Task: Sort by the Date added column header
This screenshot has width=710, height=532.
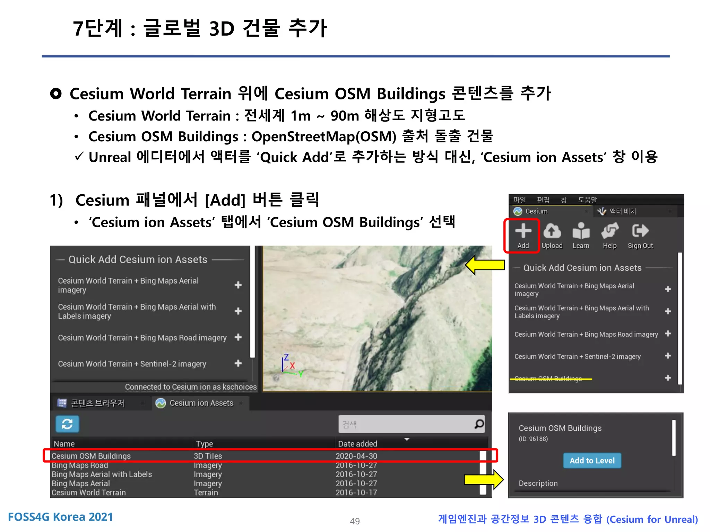Action: pos(411,444)
